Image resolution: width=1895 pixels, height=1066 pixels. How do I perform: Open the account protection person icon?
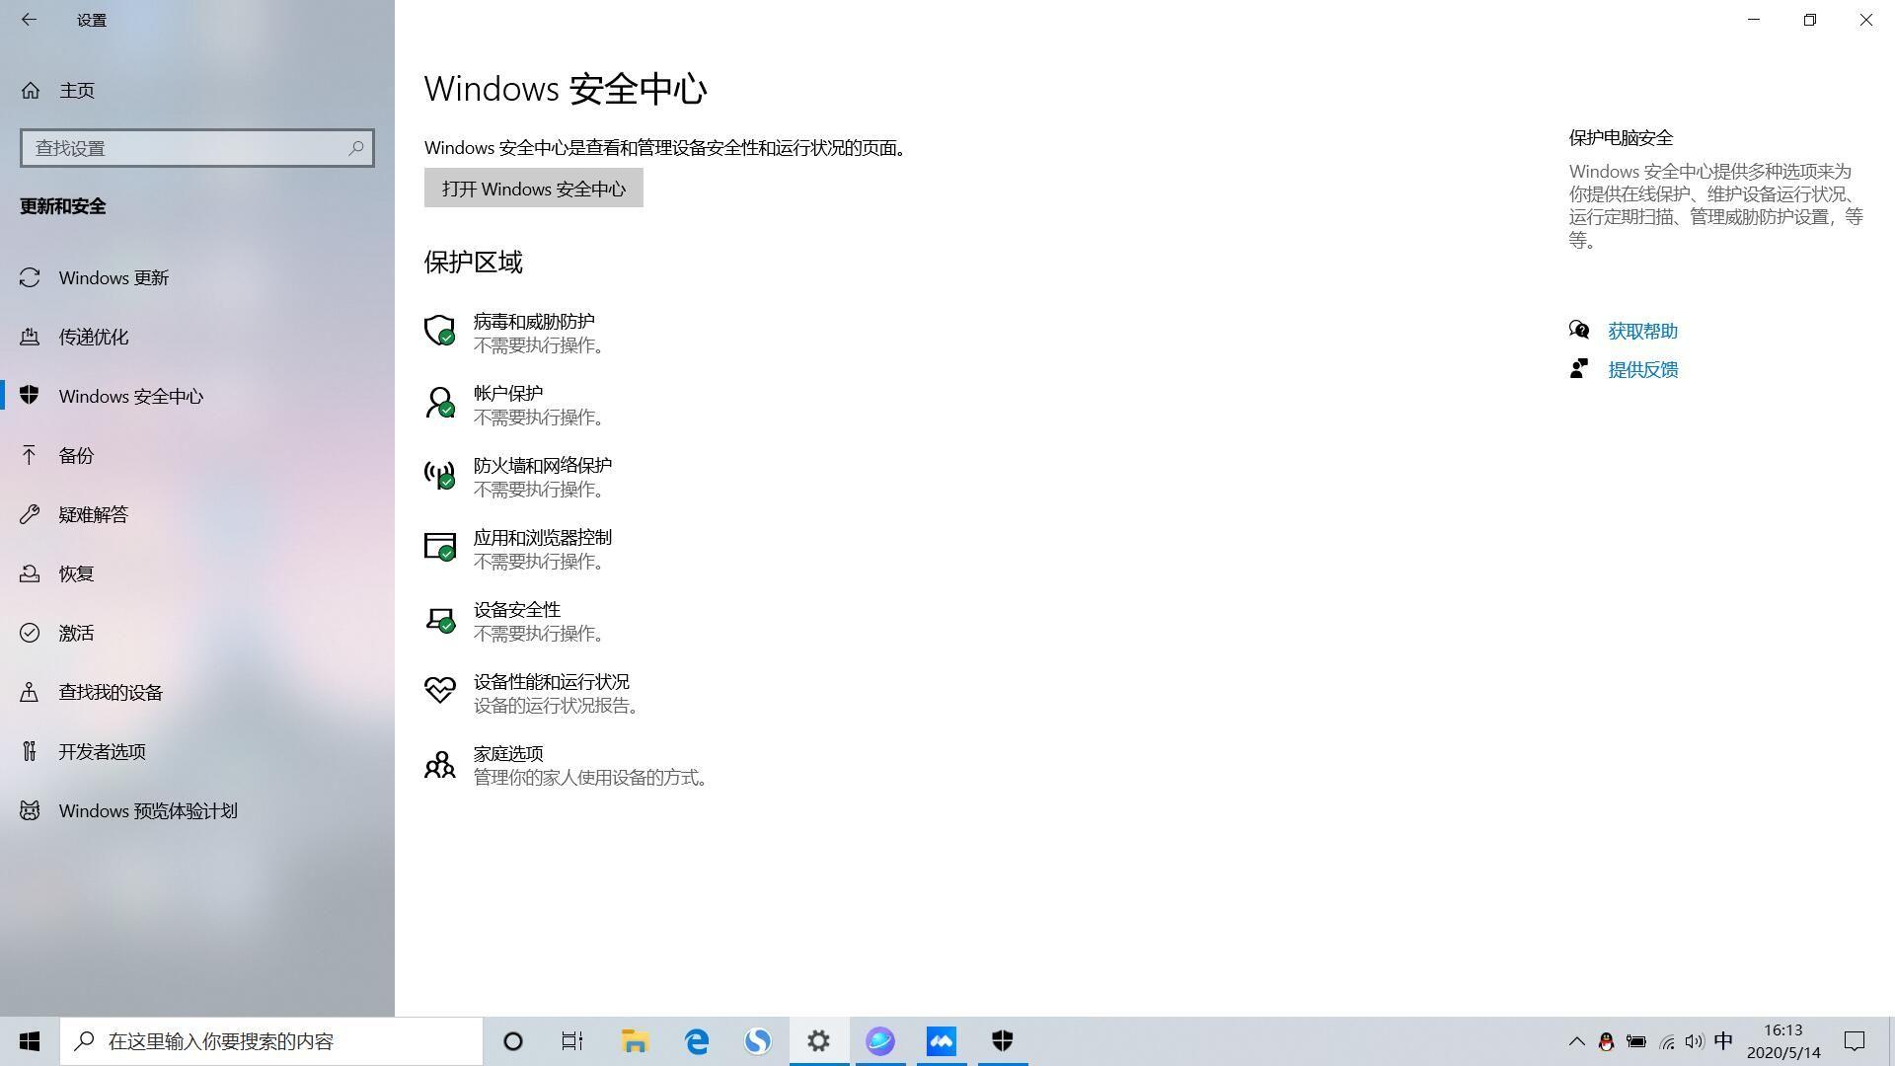[x=439, y=402]
